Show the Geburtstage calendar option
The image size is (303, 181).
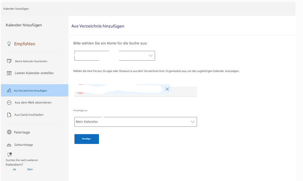[24, 145]
